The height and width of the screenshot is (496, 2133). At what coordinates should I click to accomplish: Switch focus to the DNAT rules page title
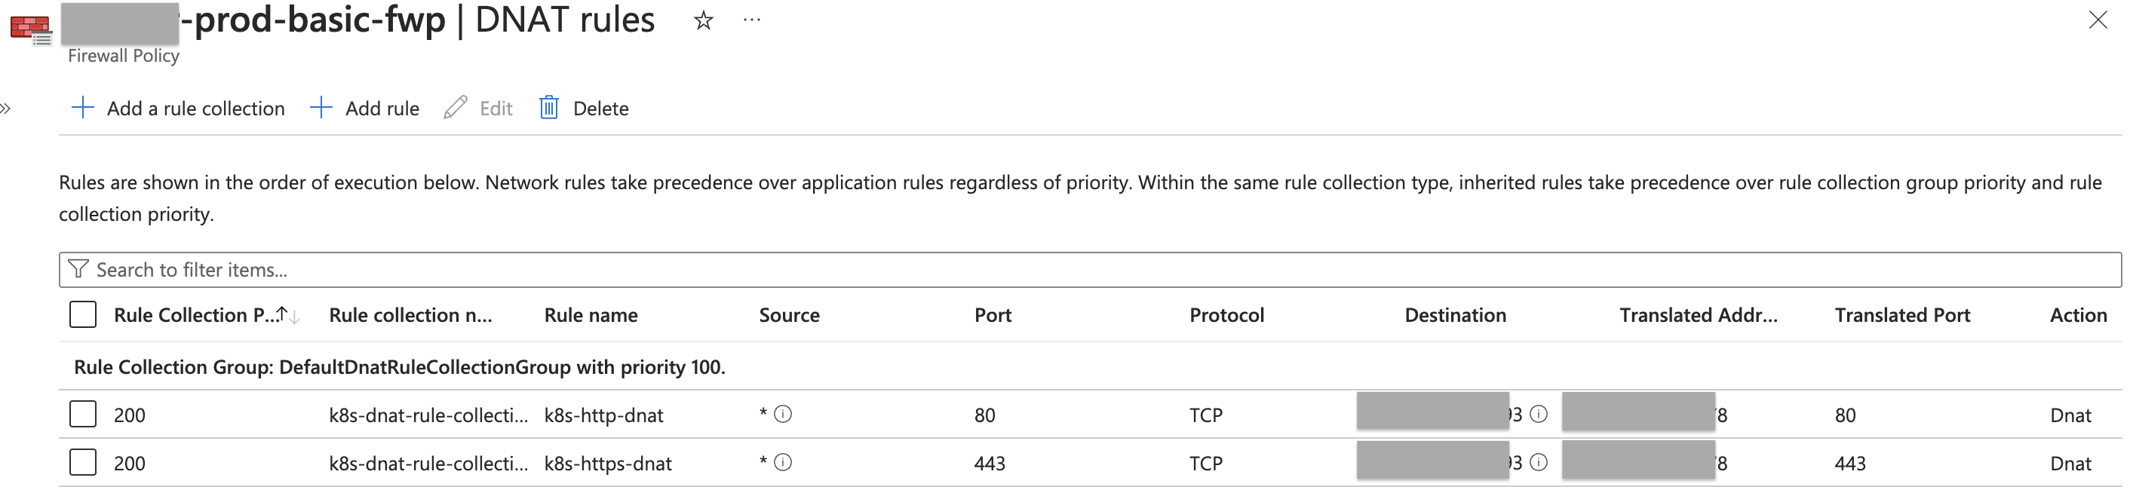click(x=564, y=20)
